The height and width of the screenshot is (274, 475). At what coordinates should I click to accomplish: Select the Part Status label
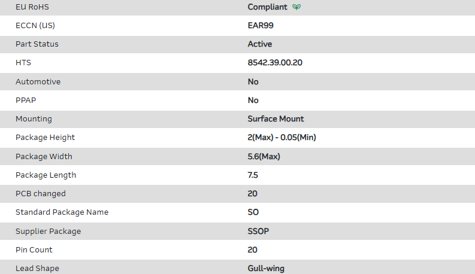(37, 44)
